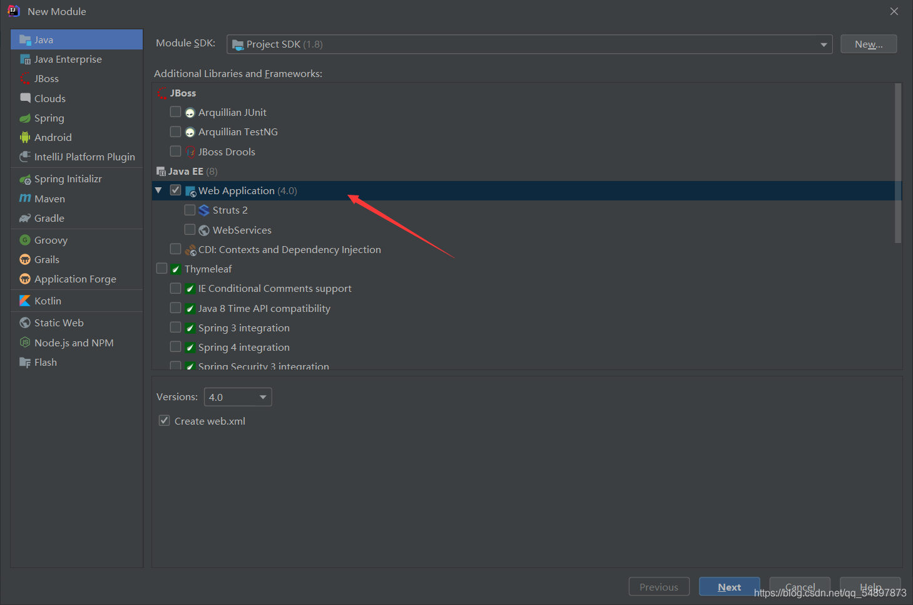Screen dimensions: 913x605
Task: Click the Web Application framework icon
Action: point(191,191)
